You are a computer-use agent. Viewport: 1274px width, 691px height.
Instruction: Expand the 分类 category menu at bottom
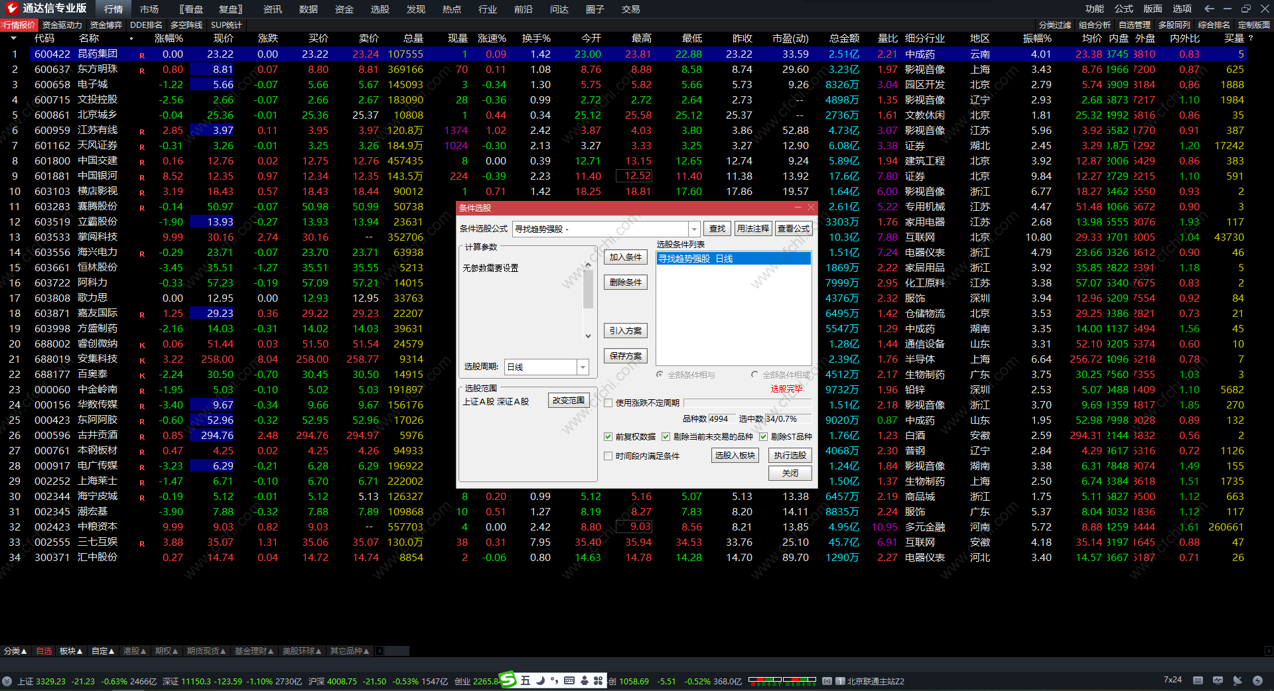[15, 651]
